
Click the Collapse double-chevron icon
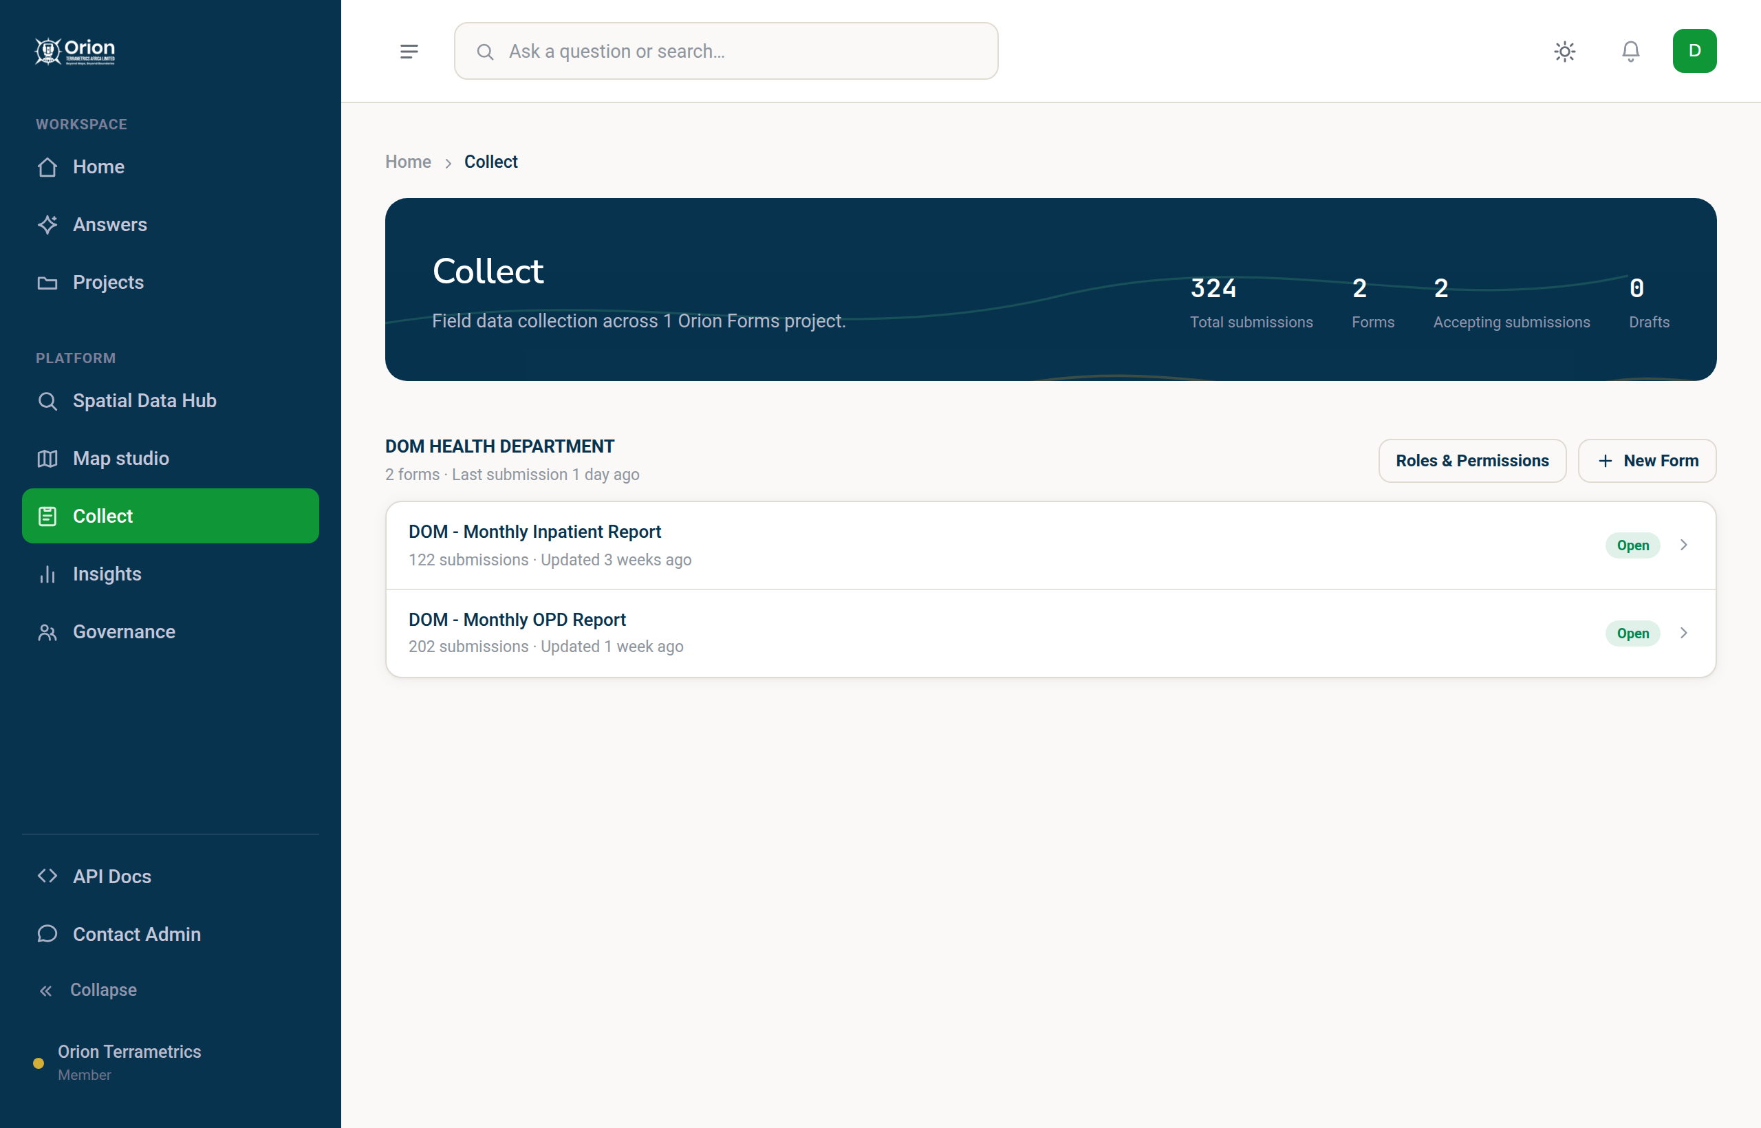pos(45,990)
